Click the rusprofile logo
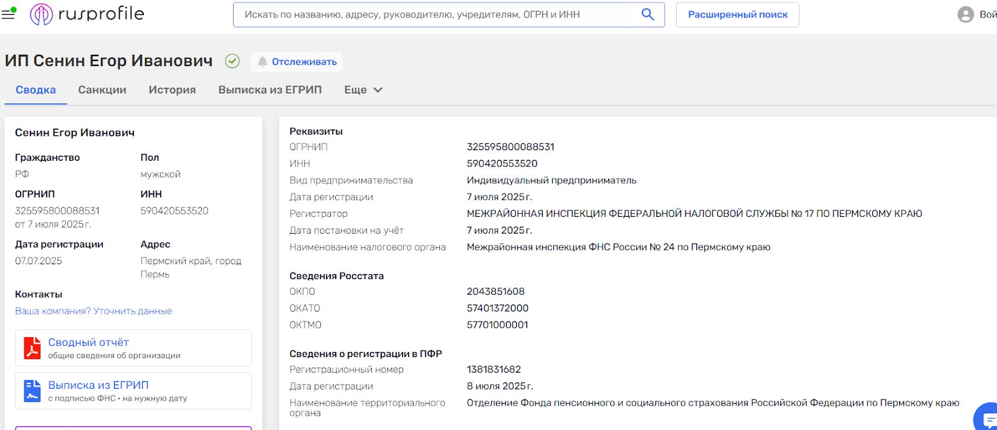Viewport: 997px width, 430px height. [x=87, y=14]
